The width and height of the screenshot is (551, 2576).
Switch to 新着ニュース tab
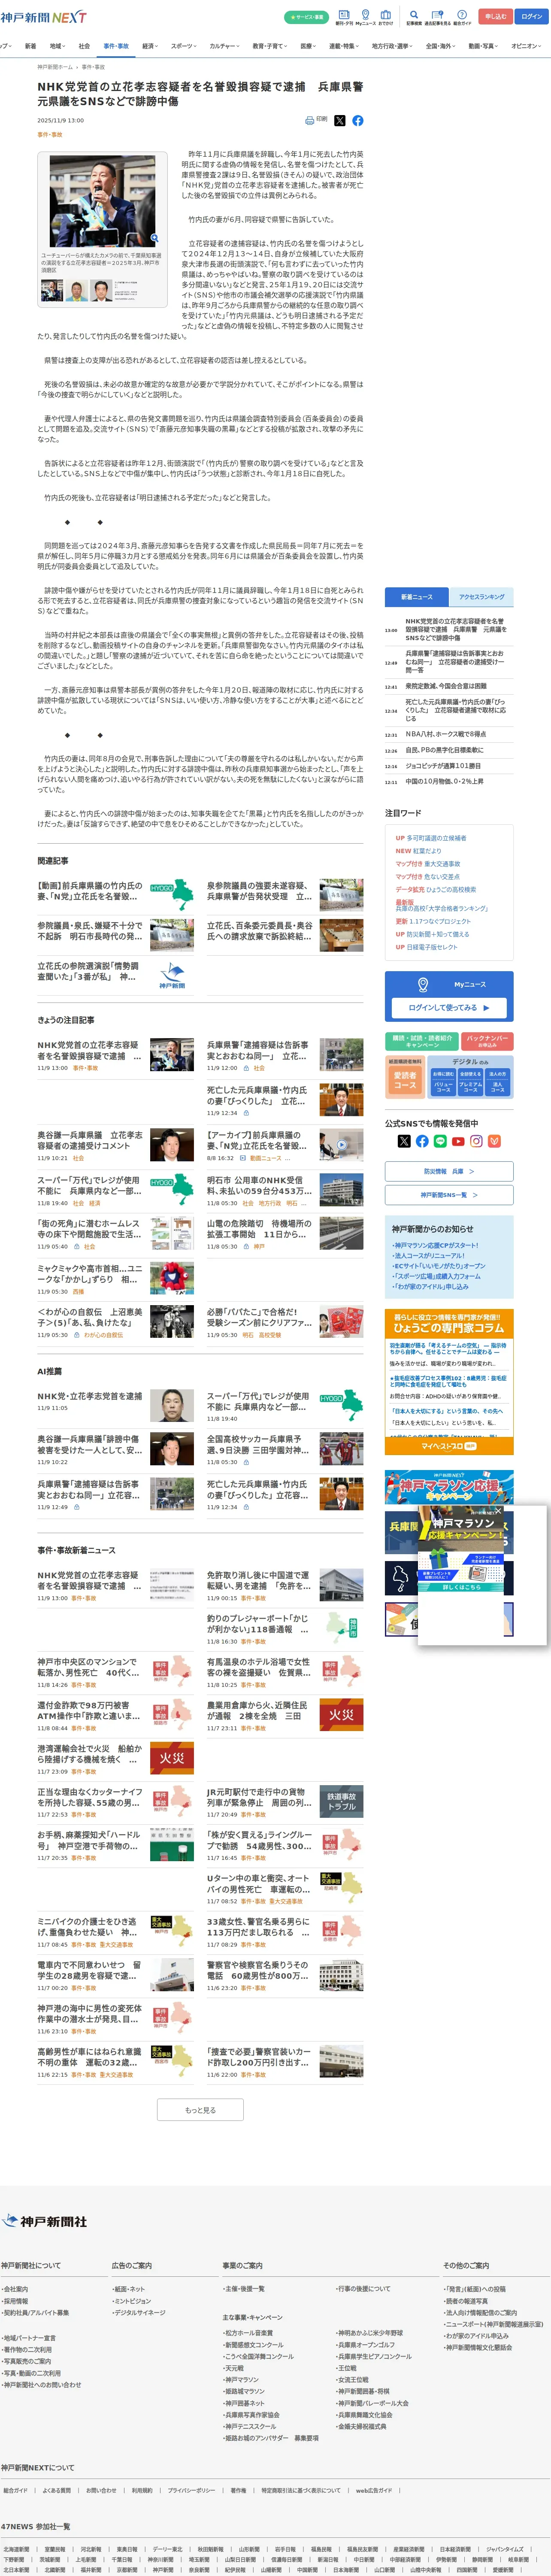coord(417,597)
